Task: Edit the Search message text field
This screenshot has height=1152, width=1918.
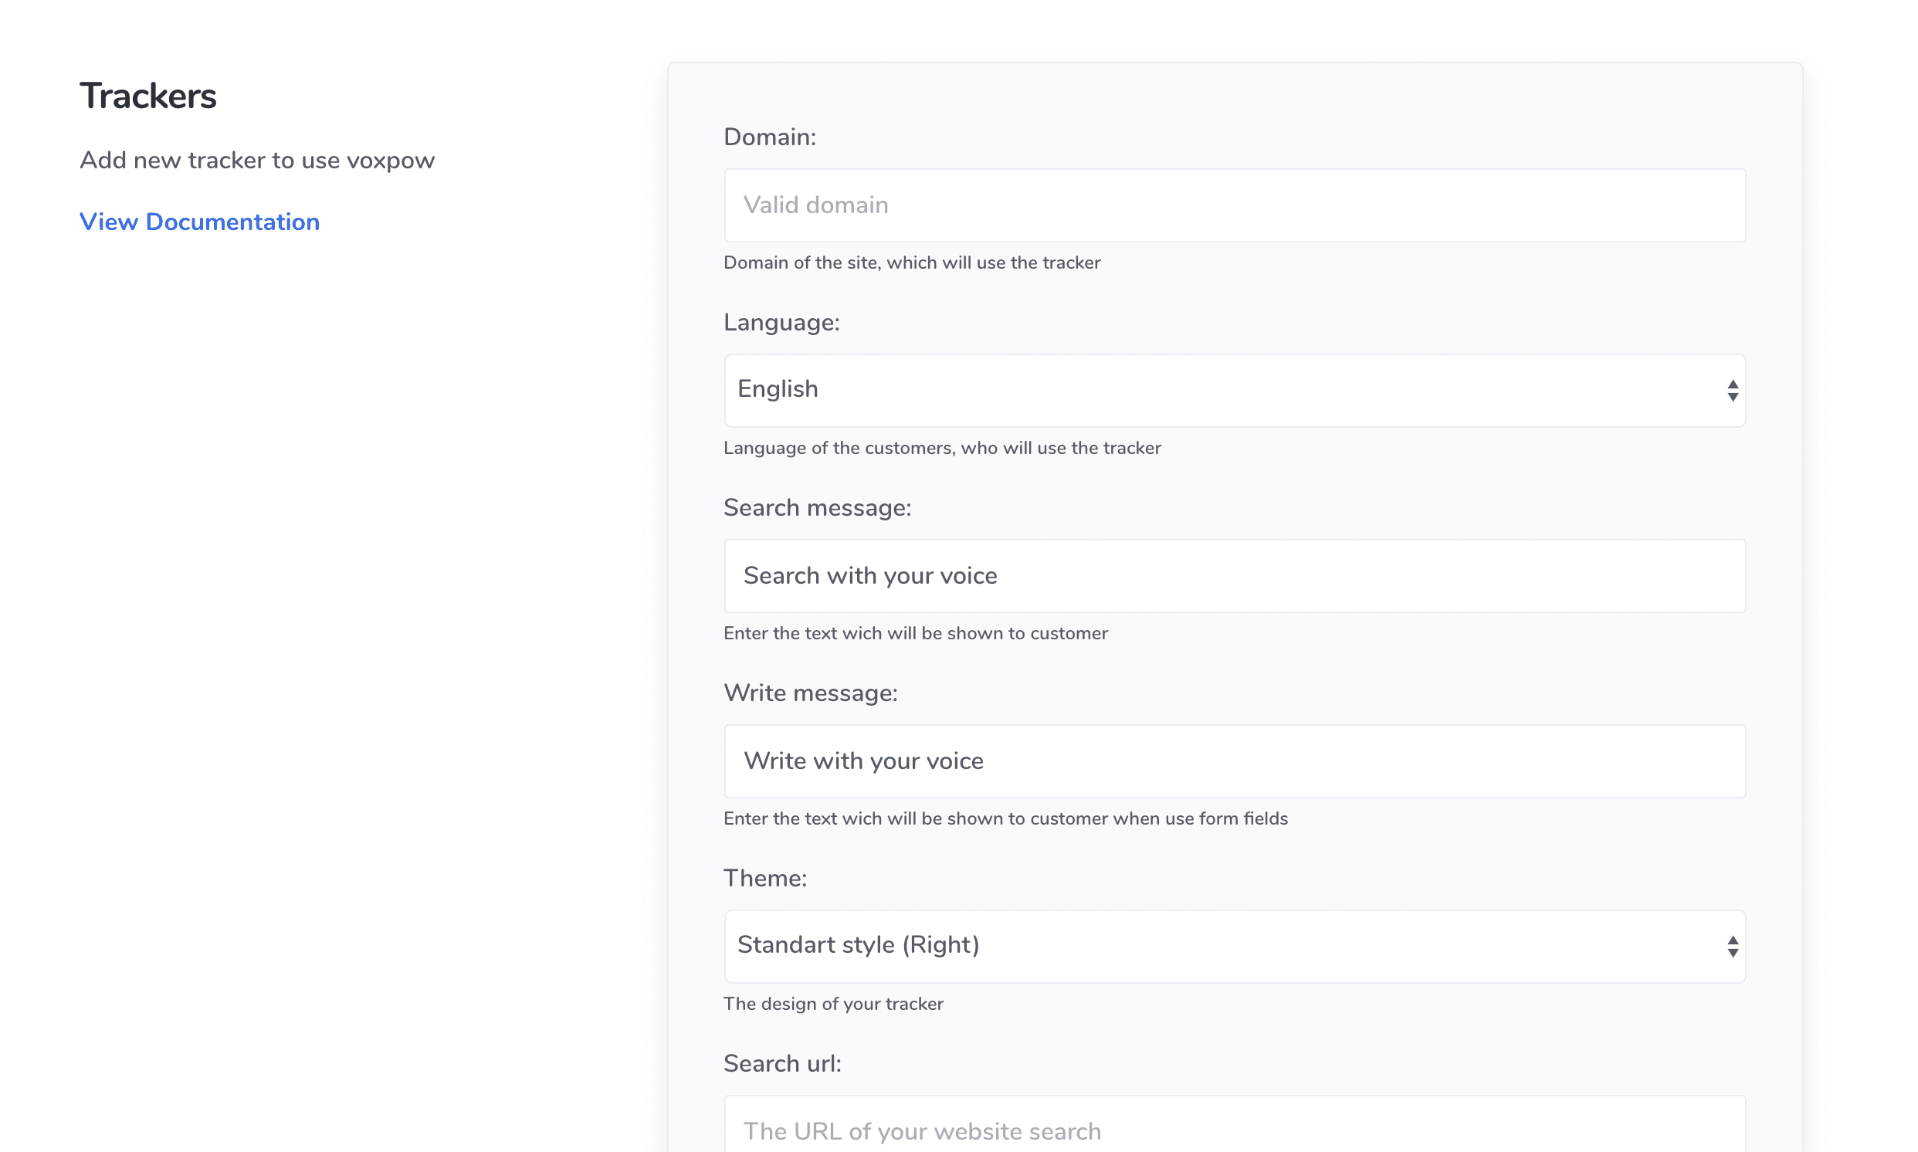Action: click(1235, 575)
